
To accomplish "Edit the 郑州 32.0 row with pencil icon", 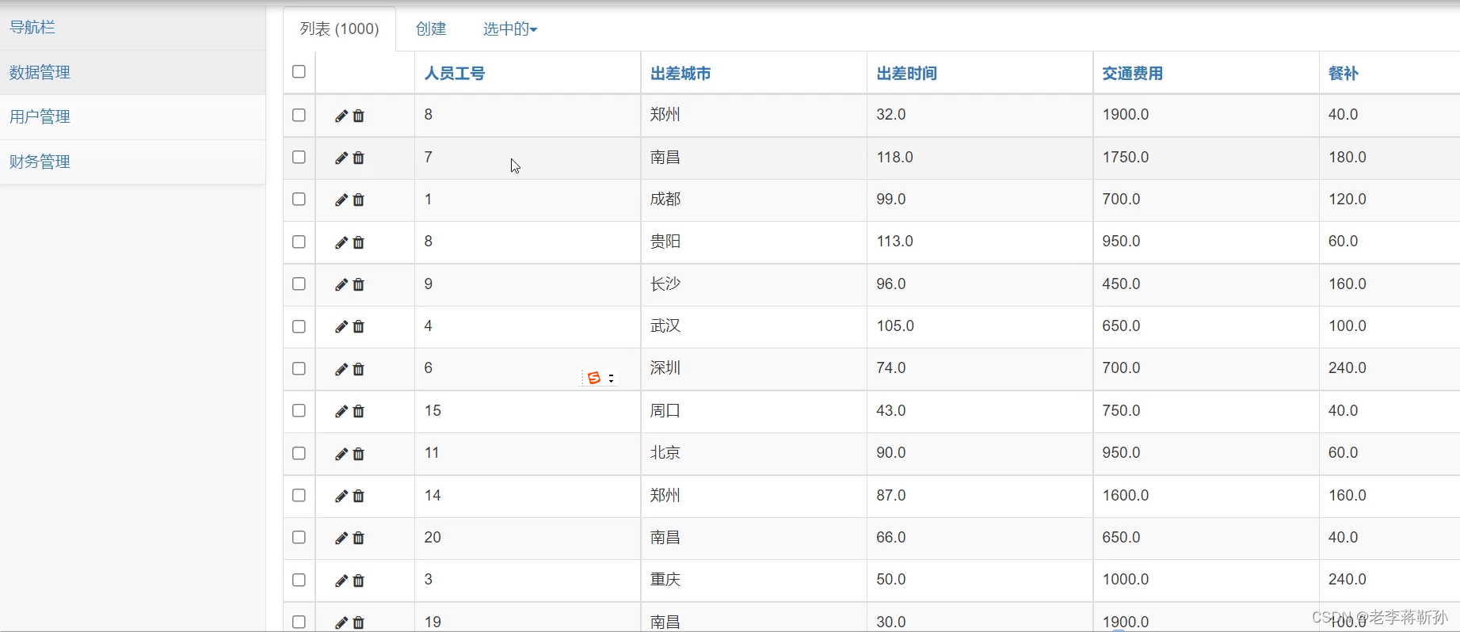I will click(x=341, y=116).
